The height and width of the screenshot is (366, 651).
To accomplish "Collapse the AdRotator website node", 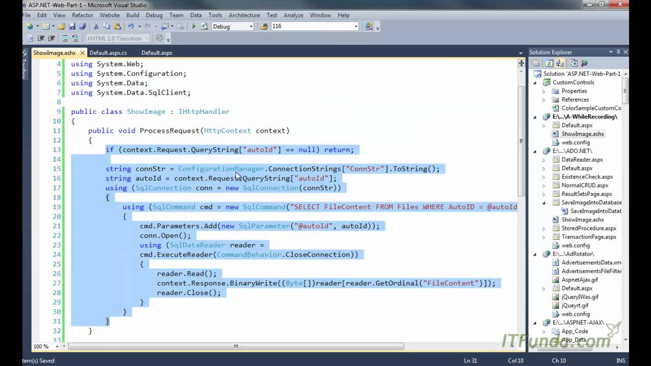I will [535, 254].
